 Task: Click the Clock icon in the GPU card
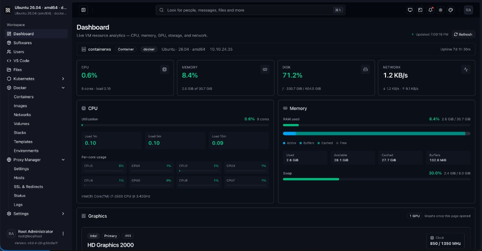[432, 238]
